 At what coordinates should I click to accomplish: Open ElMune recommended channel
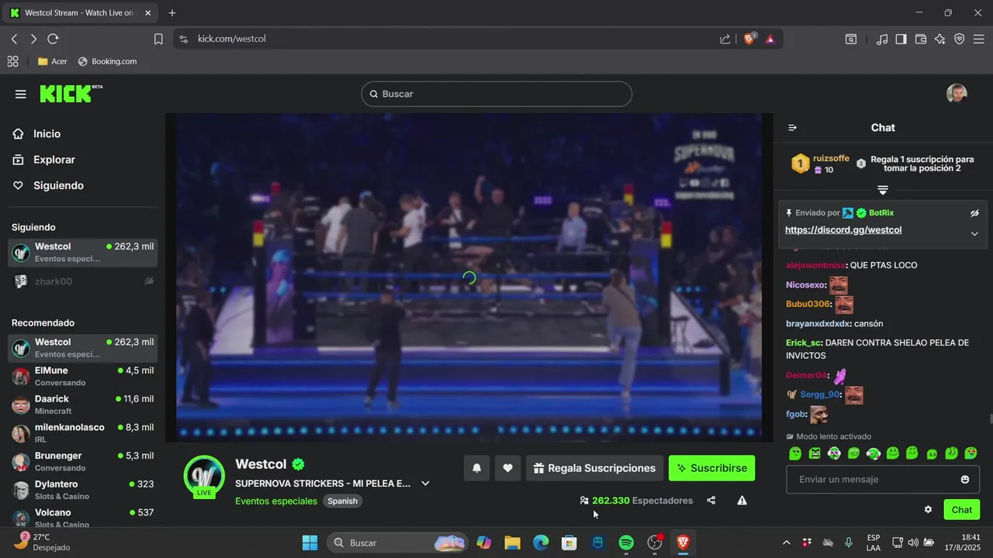pyautogui.click(x=83, y=377)
